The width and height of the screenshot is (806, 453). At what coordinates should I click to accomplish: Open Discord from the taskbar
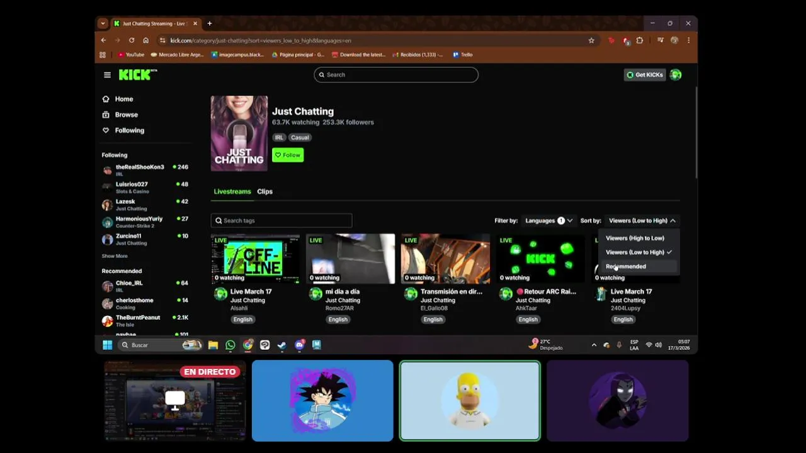point(299,345)
